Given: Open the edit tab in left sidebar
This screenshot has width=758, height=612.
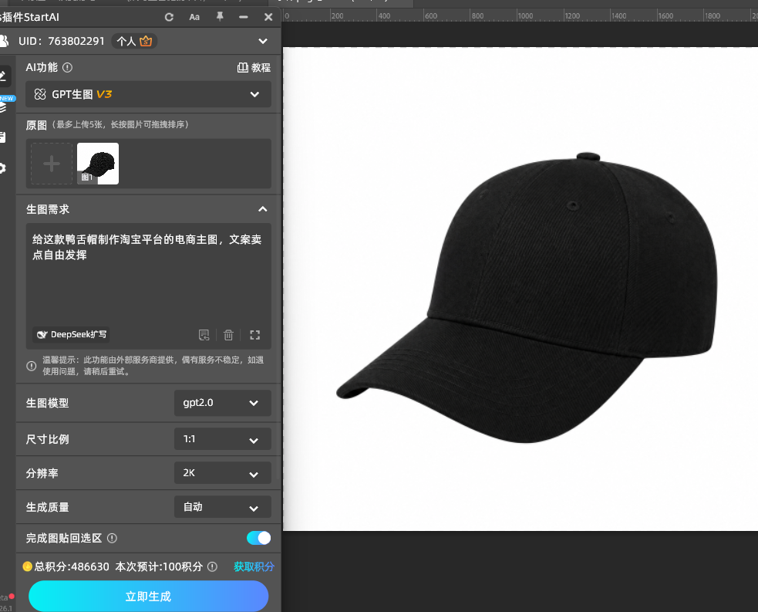Looking at the screenshot, I should point(4,76).
